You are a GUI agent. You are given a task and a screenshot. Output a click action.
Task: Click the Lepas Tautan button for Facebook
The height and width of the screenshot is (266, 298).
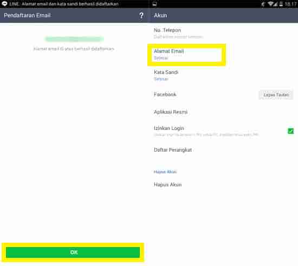click(276, 95)
